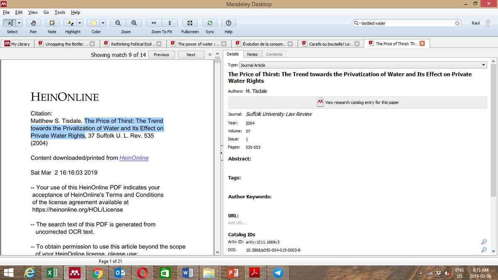
Task: Open the search options magnifier dropdown
Action: pyautogui.click(x=357, y=23)
